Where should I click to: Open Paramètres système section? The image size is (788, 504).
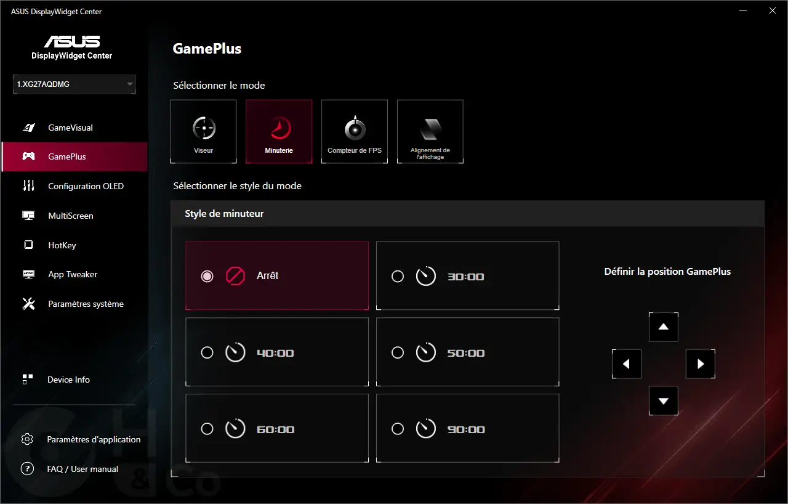tap(74, 304)
